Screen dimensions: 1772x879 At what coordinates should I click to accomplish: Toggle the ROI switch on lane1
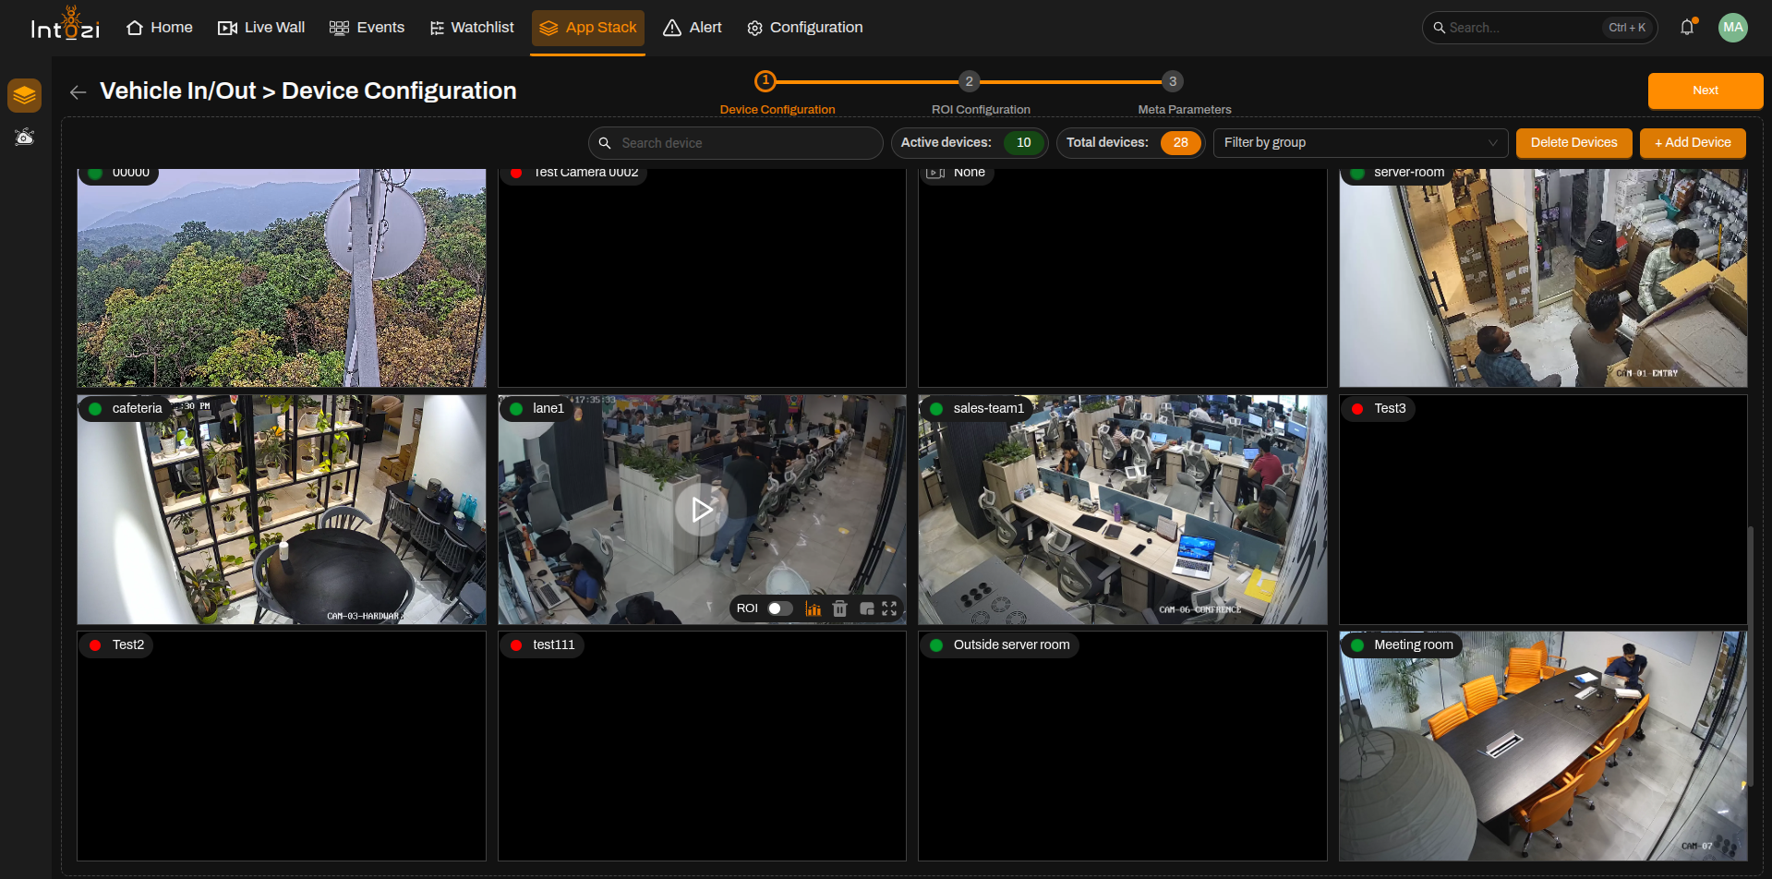780,608
